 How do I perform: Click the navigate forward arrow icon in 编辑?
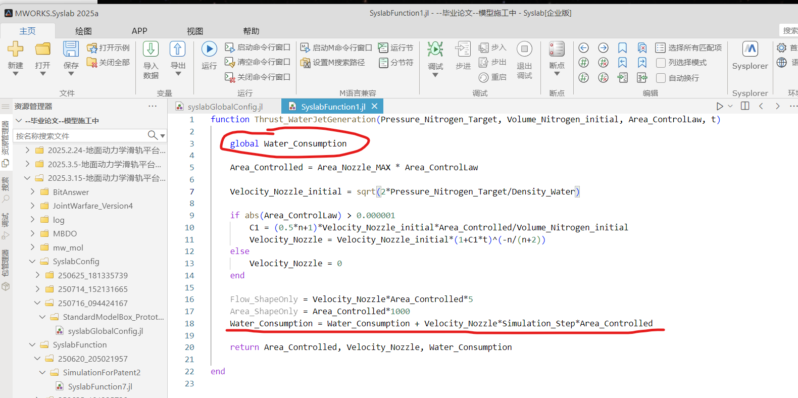(603, 47)
